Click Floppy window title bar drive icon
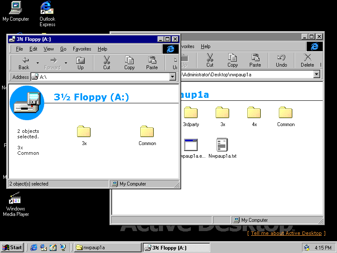 [12, 39]
